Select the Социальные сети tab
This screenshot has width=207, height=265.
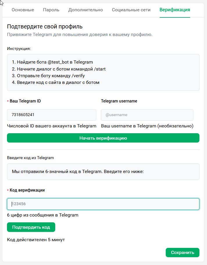coord(131,10)
